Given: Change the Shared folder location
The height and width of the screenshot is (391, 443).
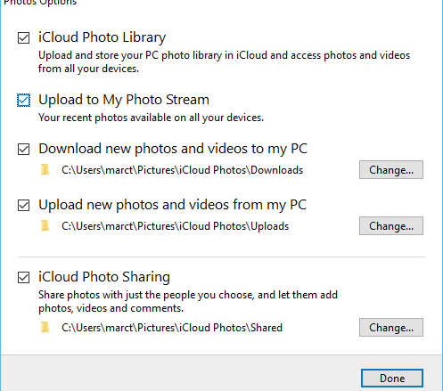Looking at the screenshot, I should 391,328.
